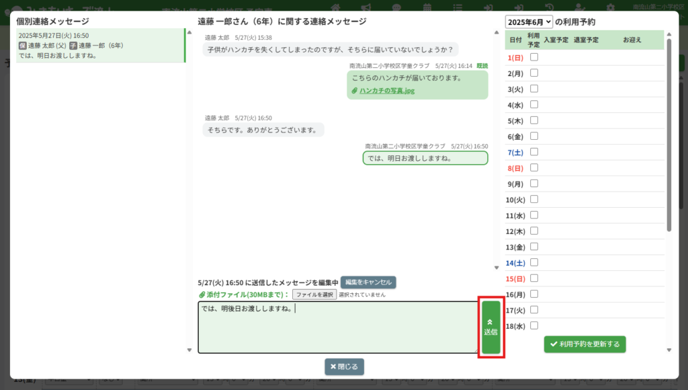Screen dimensions: 688x390
Task: Select the 5月27日 16:50 message thread
Action: [99, 46]
